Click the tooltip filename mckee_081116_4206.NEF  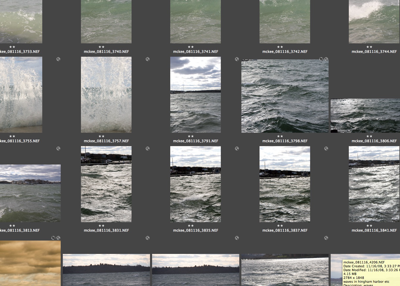coord(364,262)
